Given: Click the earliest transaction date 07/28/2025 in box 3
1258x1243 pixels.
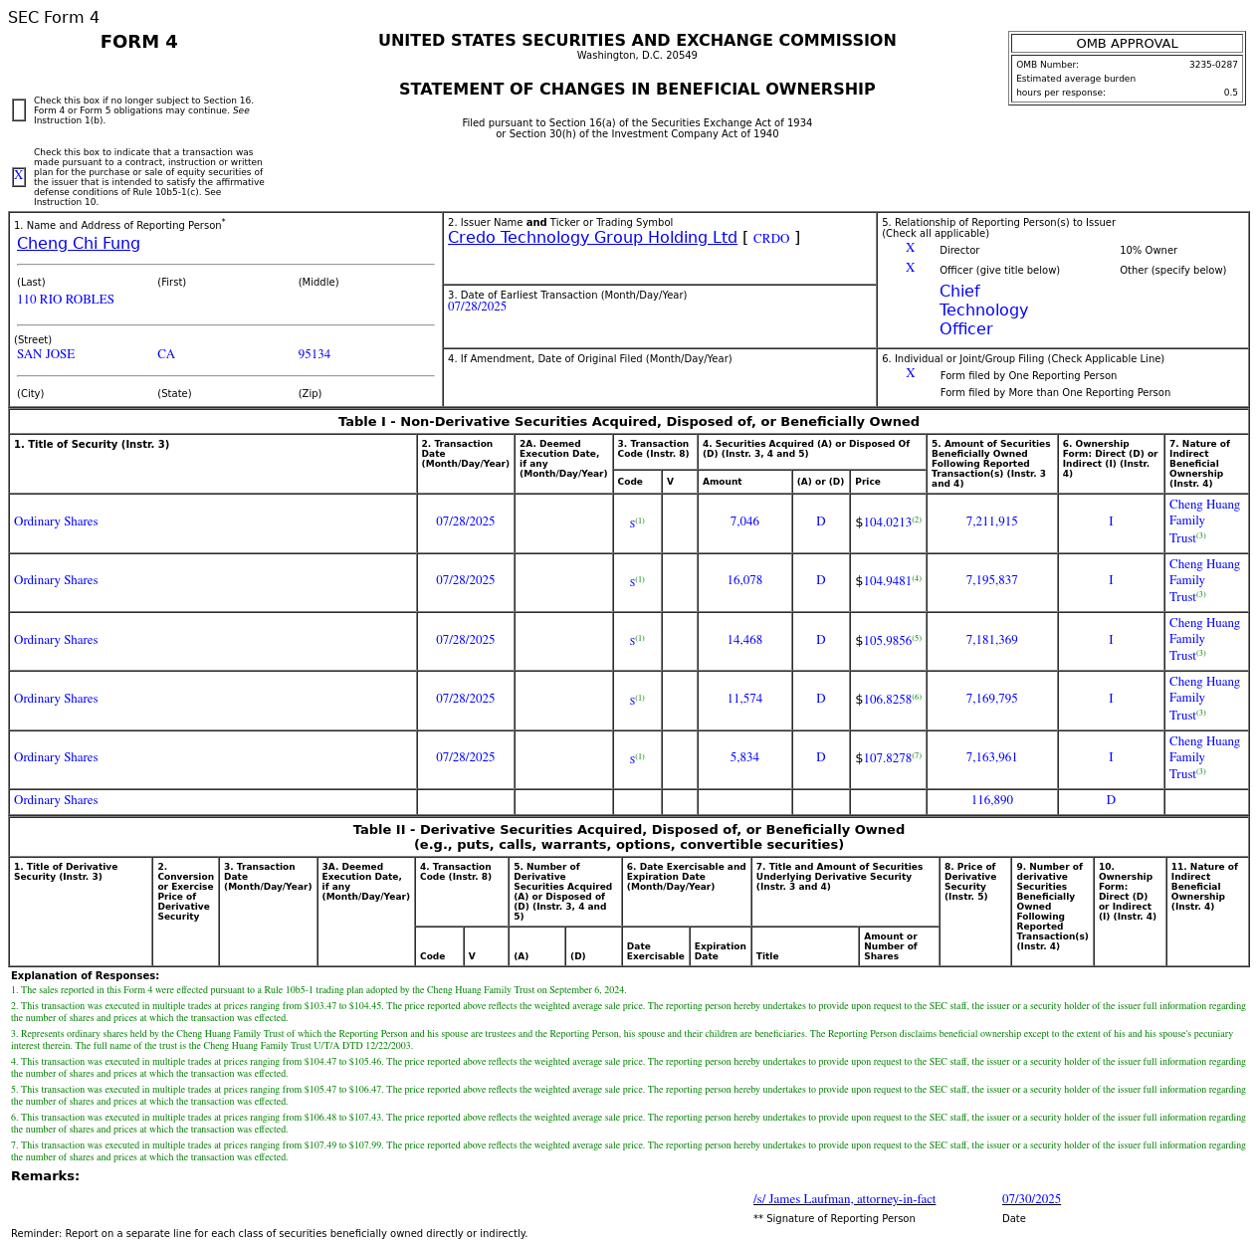Looking at the screenshot, I should point(477,307).
